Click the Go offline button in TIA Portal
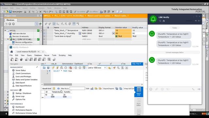 tap(92, 12)
